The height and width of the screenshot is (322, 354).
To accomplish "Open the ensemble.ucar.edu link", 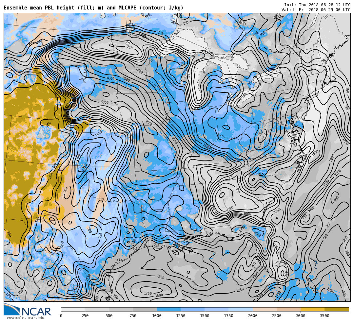I will tap(25, 318).
